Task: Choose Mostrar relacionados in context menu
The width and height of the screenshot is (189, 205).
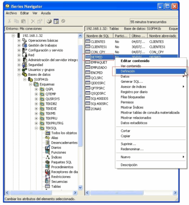Action: pyautogui.click(x=151, y=118)
